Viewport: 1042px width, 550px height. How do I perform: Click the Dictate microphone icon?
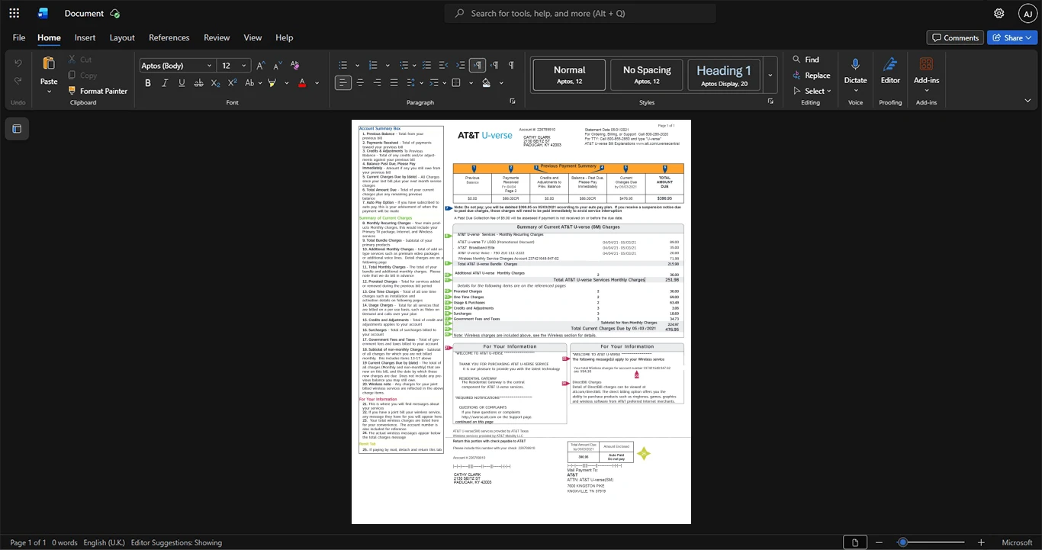855,65
